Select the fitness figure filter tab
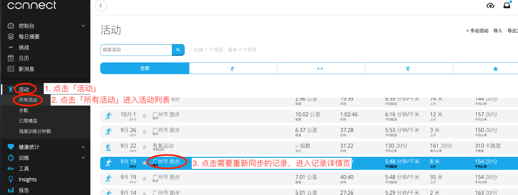This screenshot has height=195, width=518. [x=409, y=68]
